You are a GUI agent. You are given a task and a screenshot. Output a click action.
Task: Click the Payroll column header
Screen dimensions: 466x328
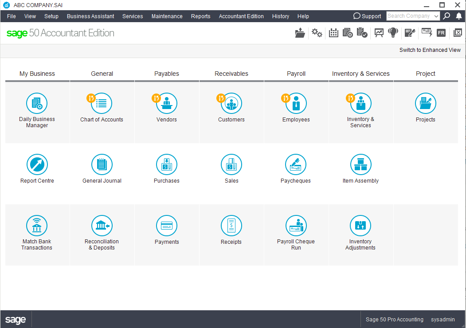[296, 74]
